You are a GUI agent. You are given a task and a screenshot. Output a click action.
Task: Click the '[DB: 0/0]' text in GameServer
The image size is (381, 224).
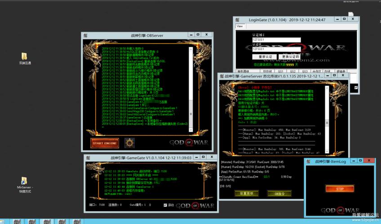[225, 186]
